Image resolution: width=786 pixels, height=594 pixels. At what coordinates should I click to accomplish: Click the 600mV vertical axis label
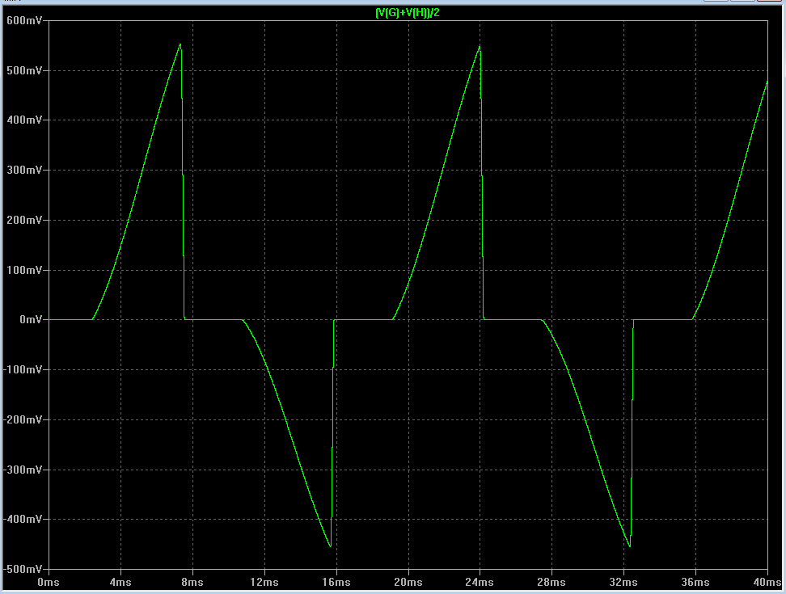tap(24, 20)
